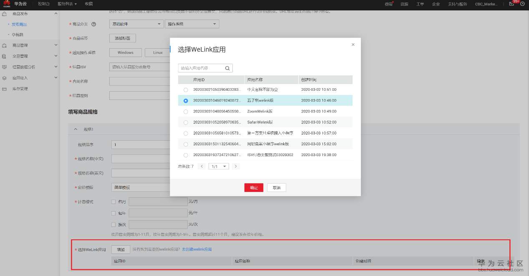Check the 包年 billing checkbox

(113, 213)
